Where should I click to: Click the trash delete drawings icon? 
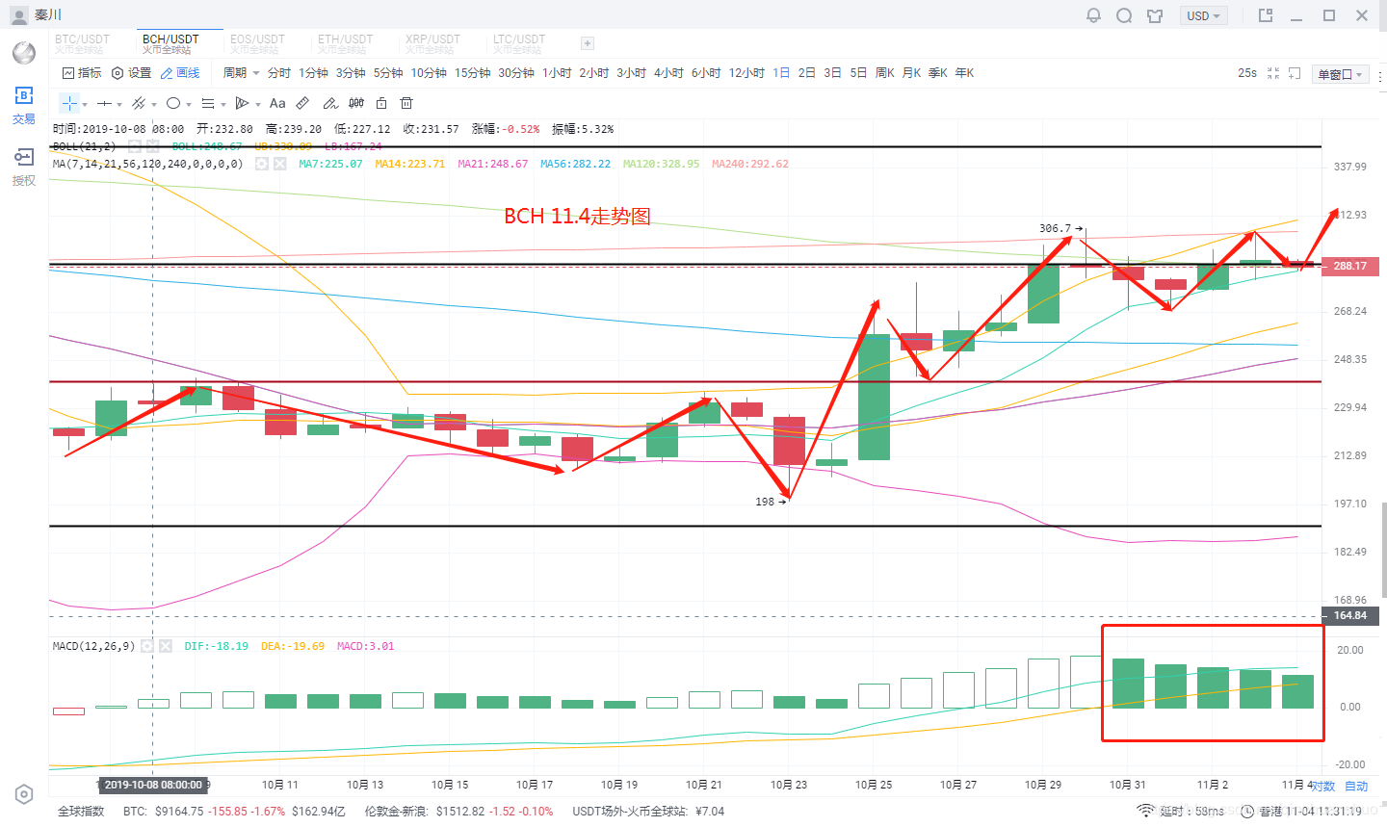click(406, 103)
